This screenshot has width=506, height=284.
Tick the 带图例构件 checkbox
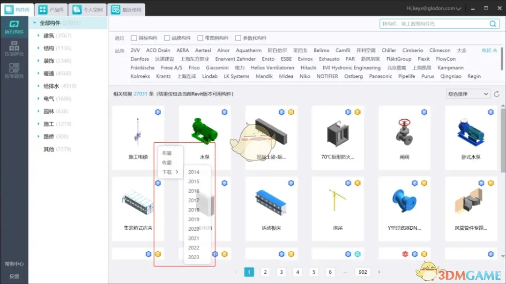tap(201, 38)
